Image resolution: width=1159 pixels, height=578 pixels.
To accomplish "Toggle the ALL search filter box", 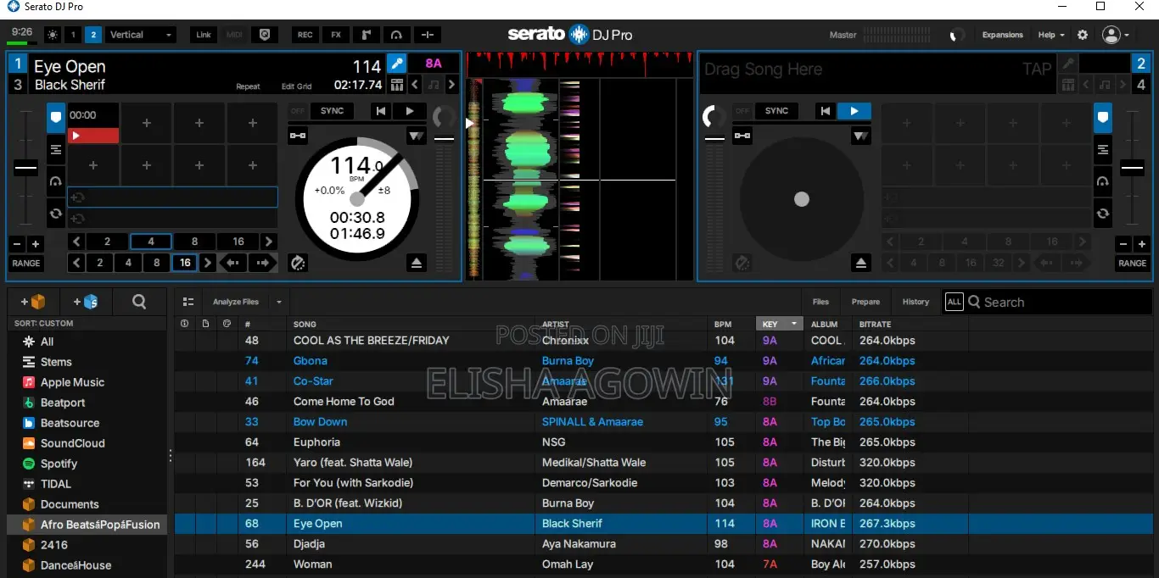I will tap(955, 302).
